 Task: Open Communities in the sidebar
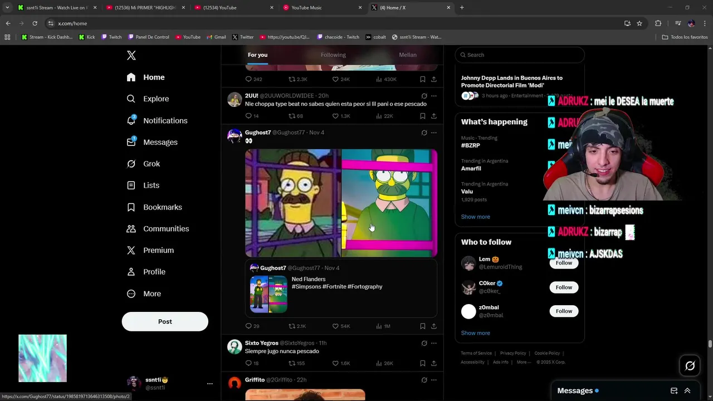point(158,229)
